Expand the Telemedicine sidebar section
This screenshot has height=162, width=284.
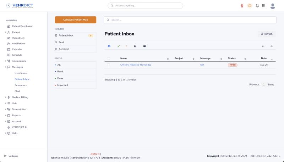[19, 61]
